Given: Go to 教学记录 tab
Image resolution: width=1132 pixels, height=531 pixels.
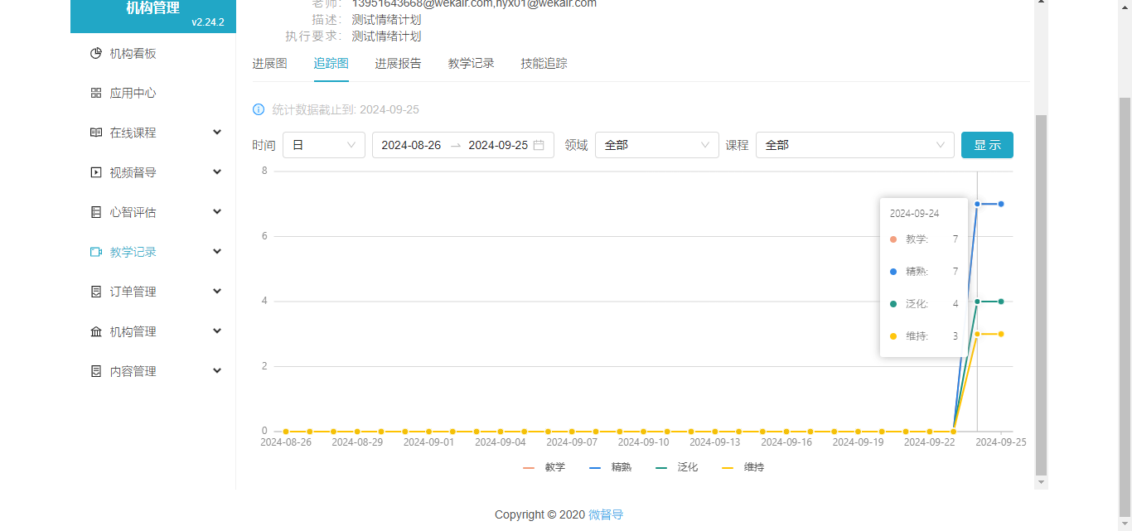Looking at the screenshot, I should coord(472,64).
